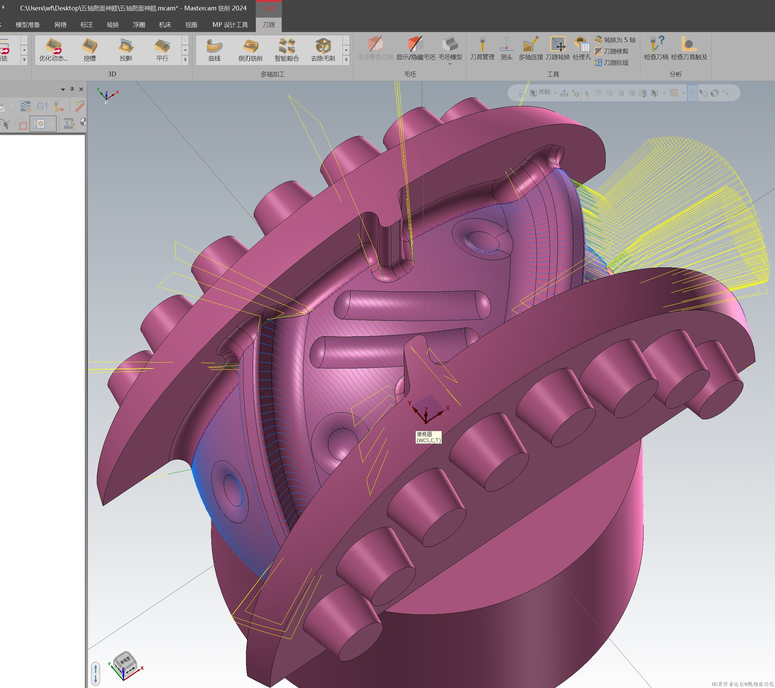The height and width of the screenshot is (688, 775).
Task: Expand the 毛坯模型 dropdown chevron
Action: [450, 64]
